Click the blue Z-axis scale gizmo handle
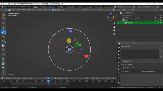The height and width of the screenshot is (91, 163). tap(70, 31)
